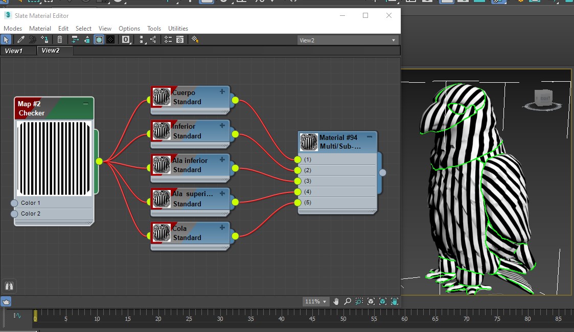Click the Checker map stripe preview thumbnail
The width and height of the screenshot is (574, 332).
(x=54, y=158)
